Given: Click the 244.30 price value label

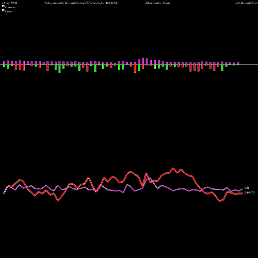Looking at the screenshot, I should point(249,192).
